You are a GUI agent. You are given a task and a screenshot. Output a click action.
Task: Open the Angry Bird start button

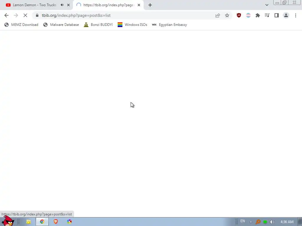(8, 221)
